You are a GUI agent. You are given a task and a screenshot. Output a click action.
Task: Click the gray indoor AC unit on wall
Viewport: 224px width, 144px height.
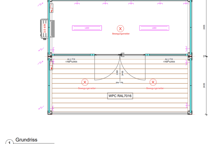[52, 29]
